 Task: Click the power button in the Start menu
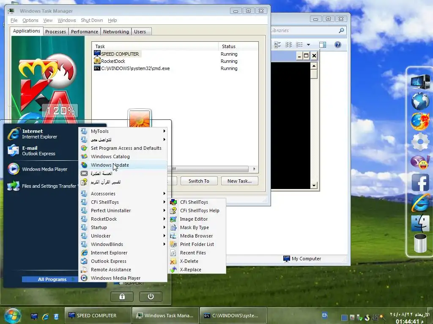[x=151, y=297]
